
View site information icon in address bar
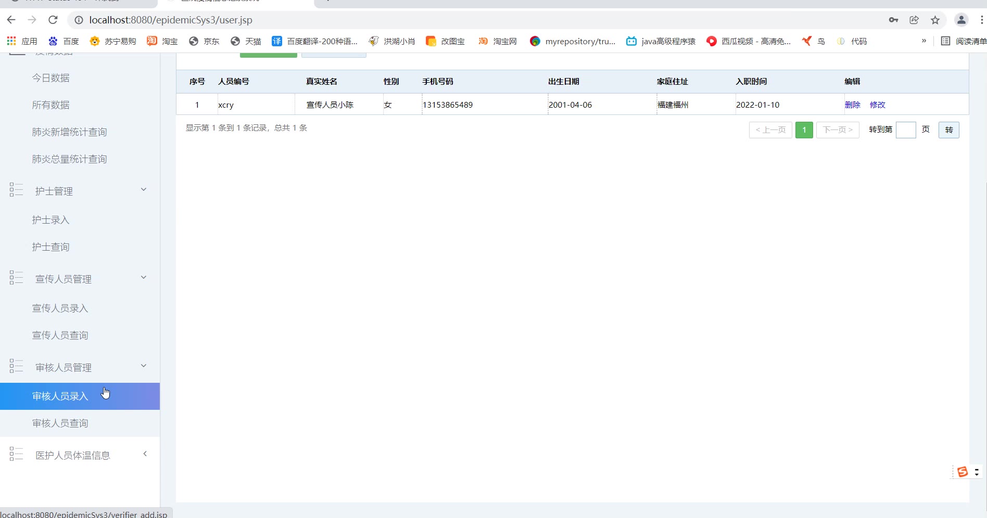click(79, 20)
